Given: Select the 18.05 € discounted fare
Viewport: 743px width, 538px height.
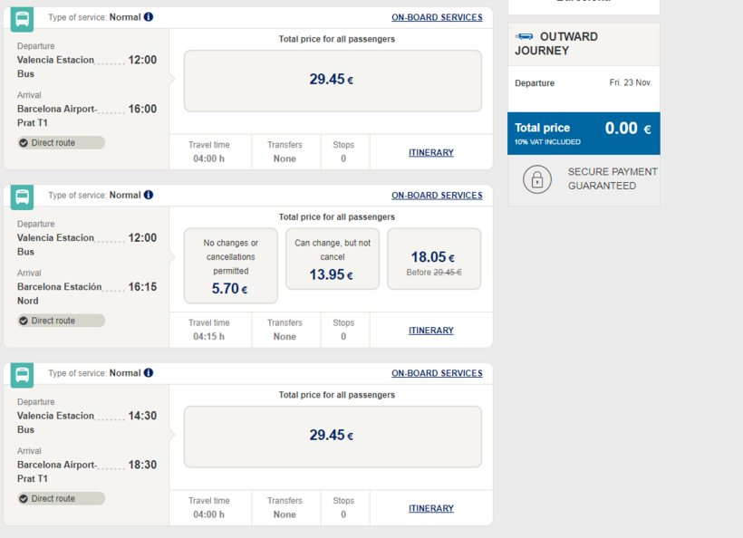Looking at the screenshot, I should tap(434, 259).
